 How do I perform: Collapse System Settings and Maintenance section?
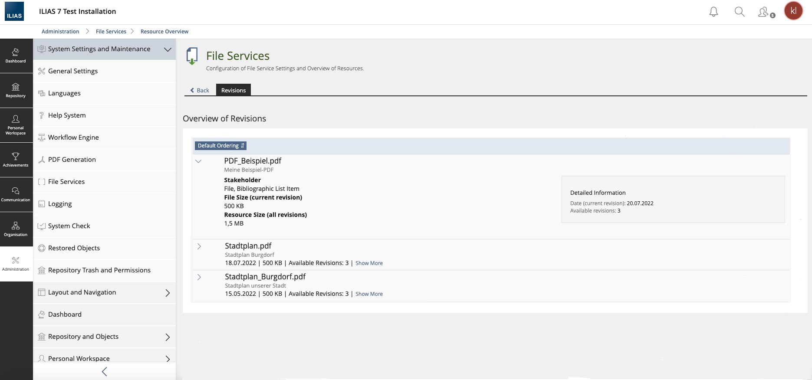tap(168, 49)
